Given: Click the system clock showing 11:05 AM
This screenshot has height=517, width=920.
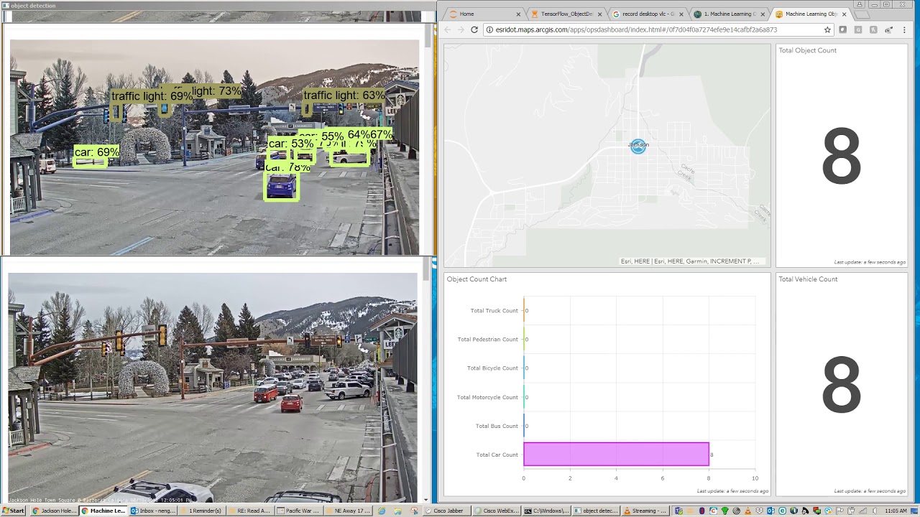Looking at the screenshot, I should (896, 511).
